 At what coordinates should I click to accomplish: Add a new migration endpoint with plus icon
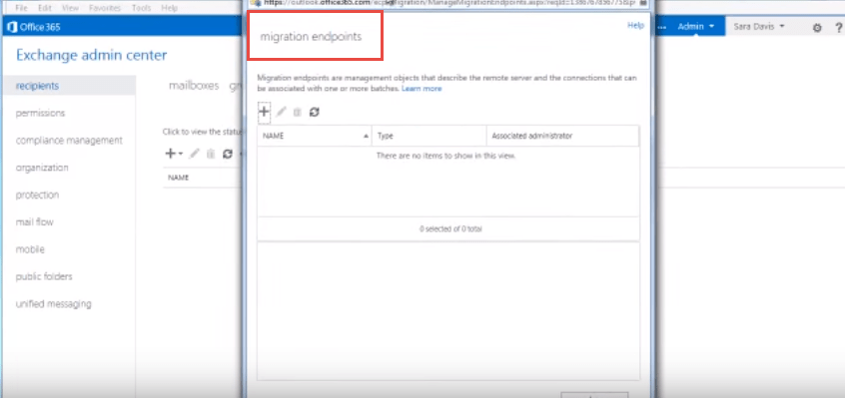pos(264,112)
